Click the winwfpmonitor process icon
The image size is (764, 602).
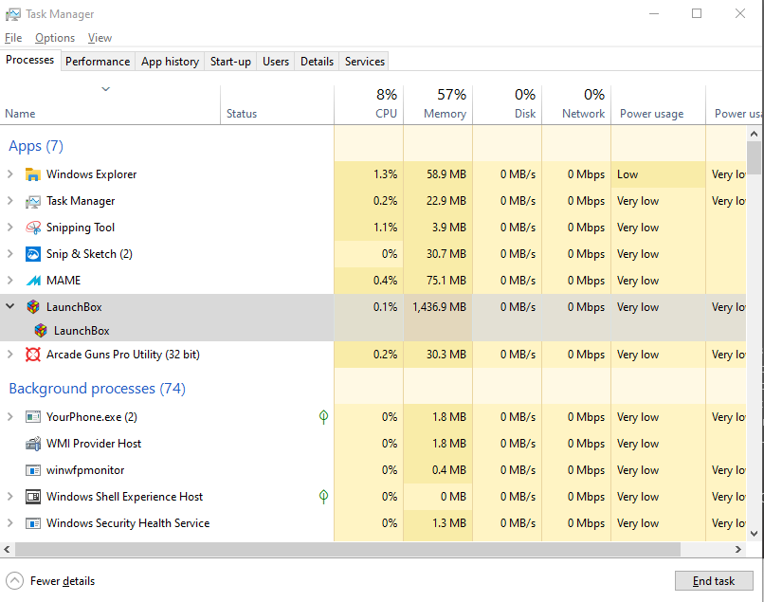coord(32,470)
